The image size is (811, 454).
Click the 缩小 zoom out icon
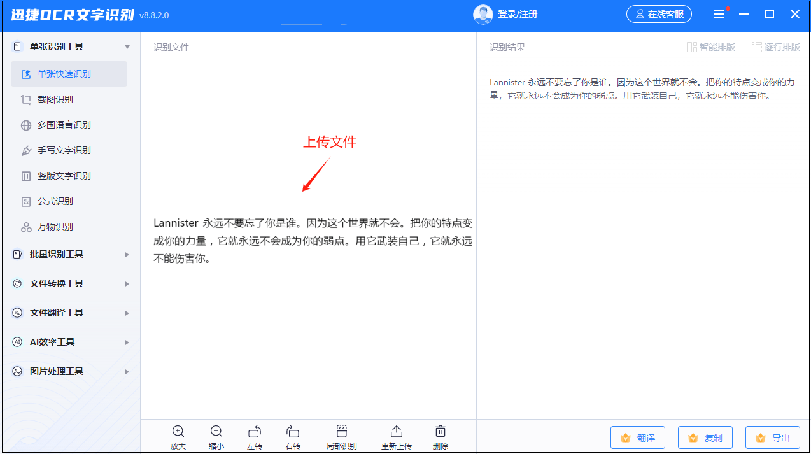[x=216, y=431]
